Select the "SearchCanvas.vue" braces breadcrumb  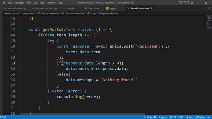pyautogui.click(x=73, y=14)
